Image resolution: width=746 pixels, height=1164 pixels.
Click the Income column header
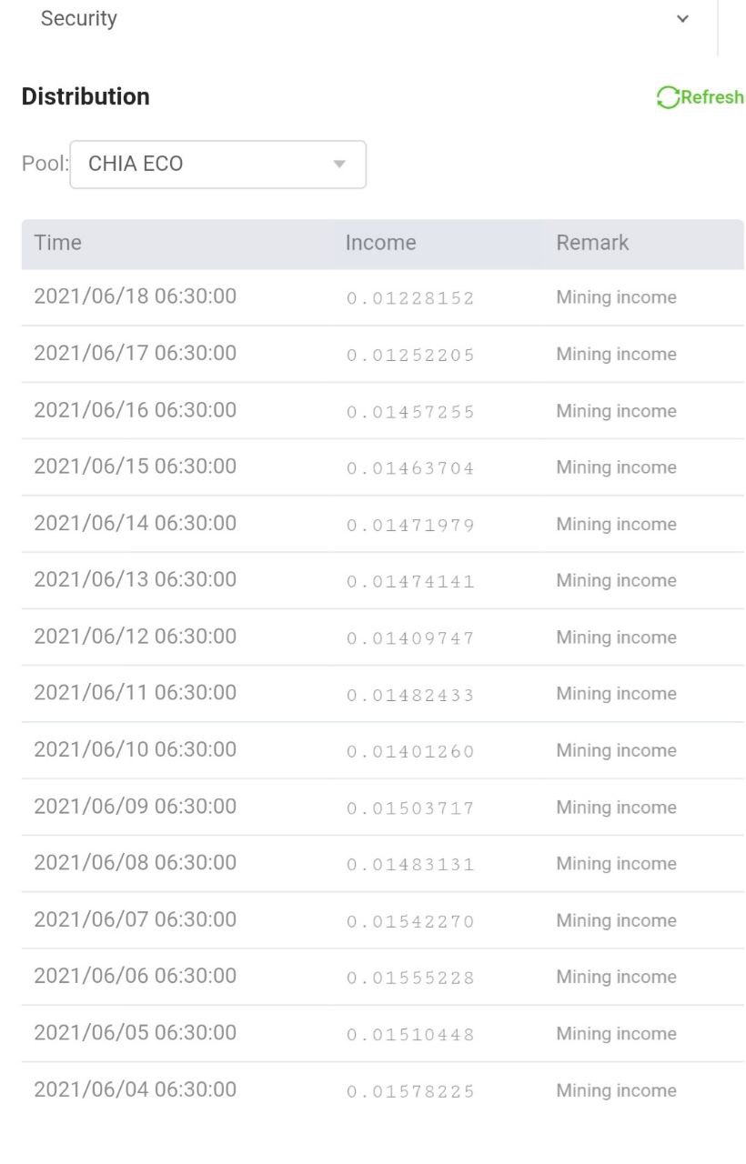pyautogui.click(x=380, y=243)
